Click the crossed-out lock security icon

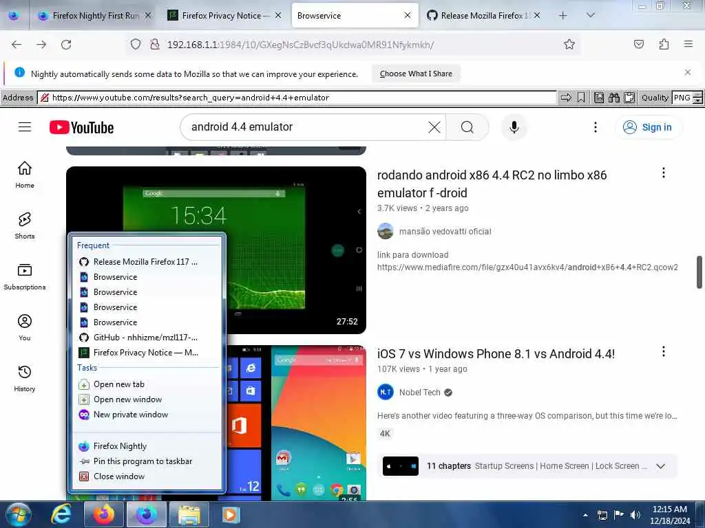pyautogui.click(x=155, y=44)
